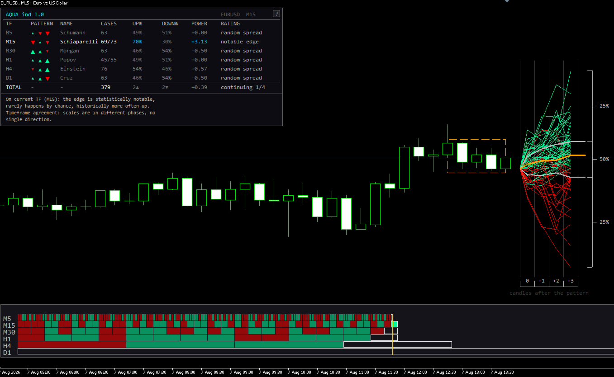Click the M5 label in timeframe heatmap
Image resolution: width=614 pixels, height=377 pixels.
(x=7, y=319)
